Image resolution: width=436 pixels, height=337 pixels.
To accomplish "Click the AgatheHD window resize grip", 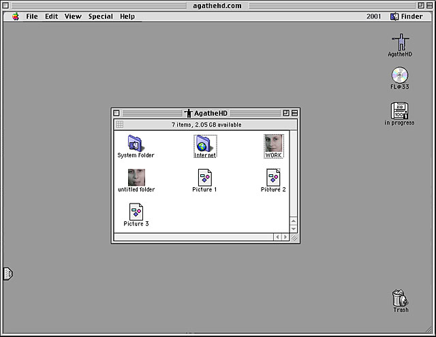I will [x=294, y=238].
